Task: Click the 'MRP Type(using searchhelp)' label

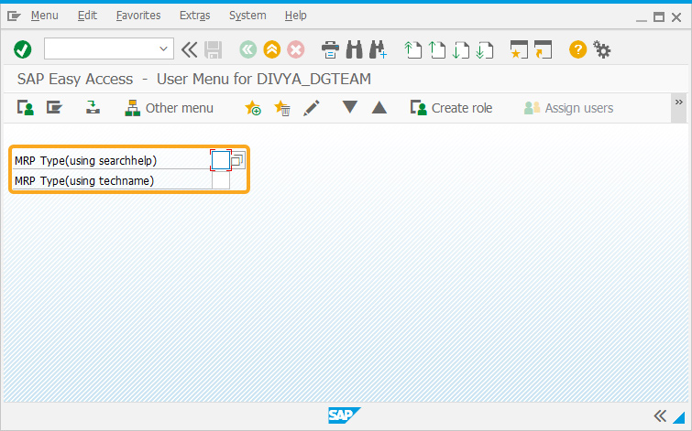Action: 85,161
